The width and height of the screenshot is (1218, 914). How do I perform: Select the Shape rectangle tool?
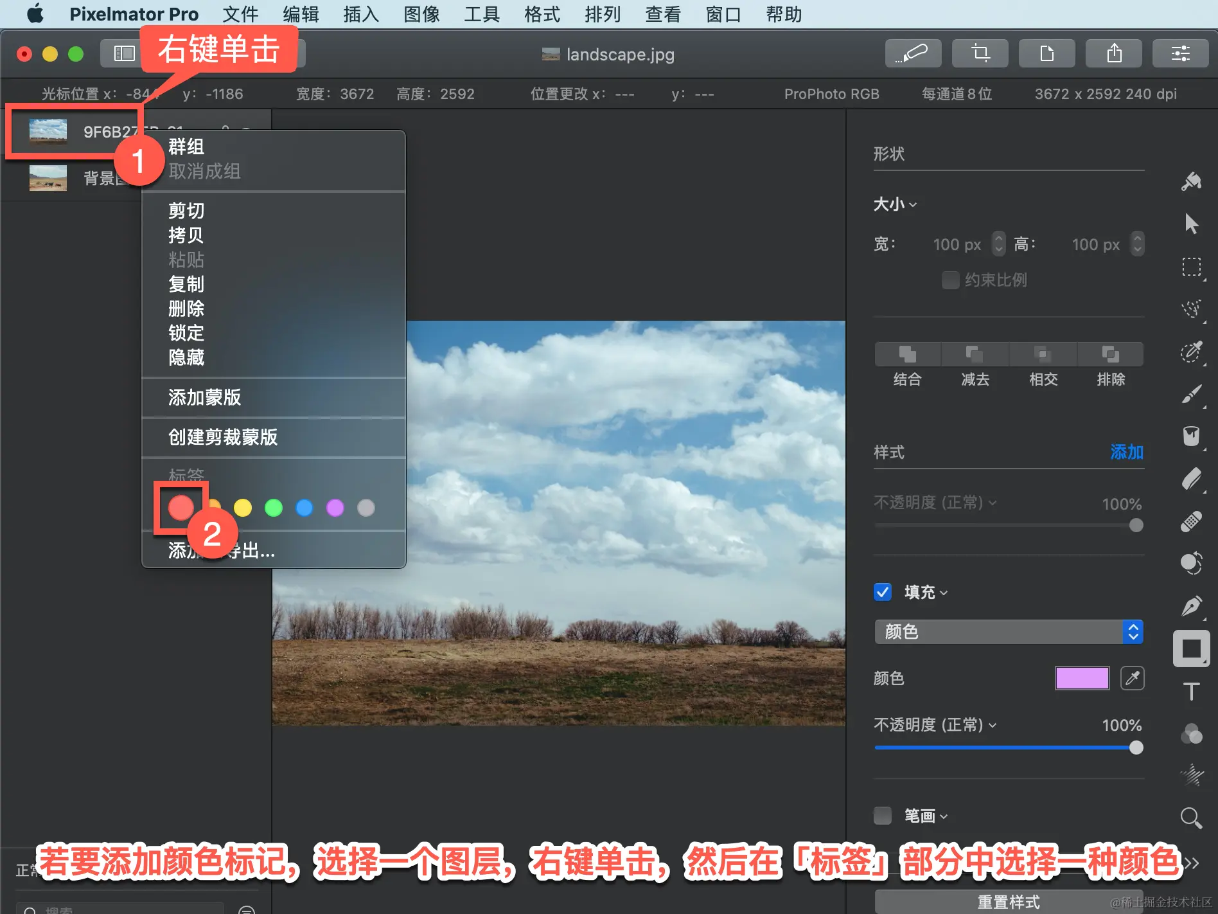(x=1192, y=649)
